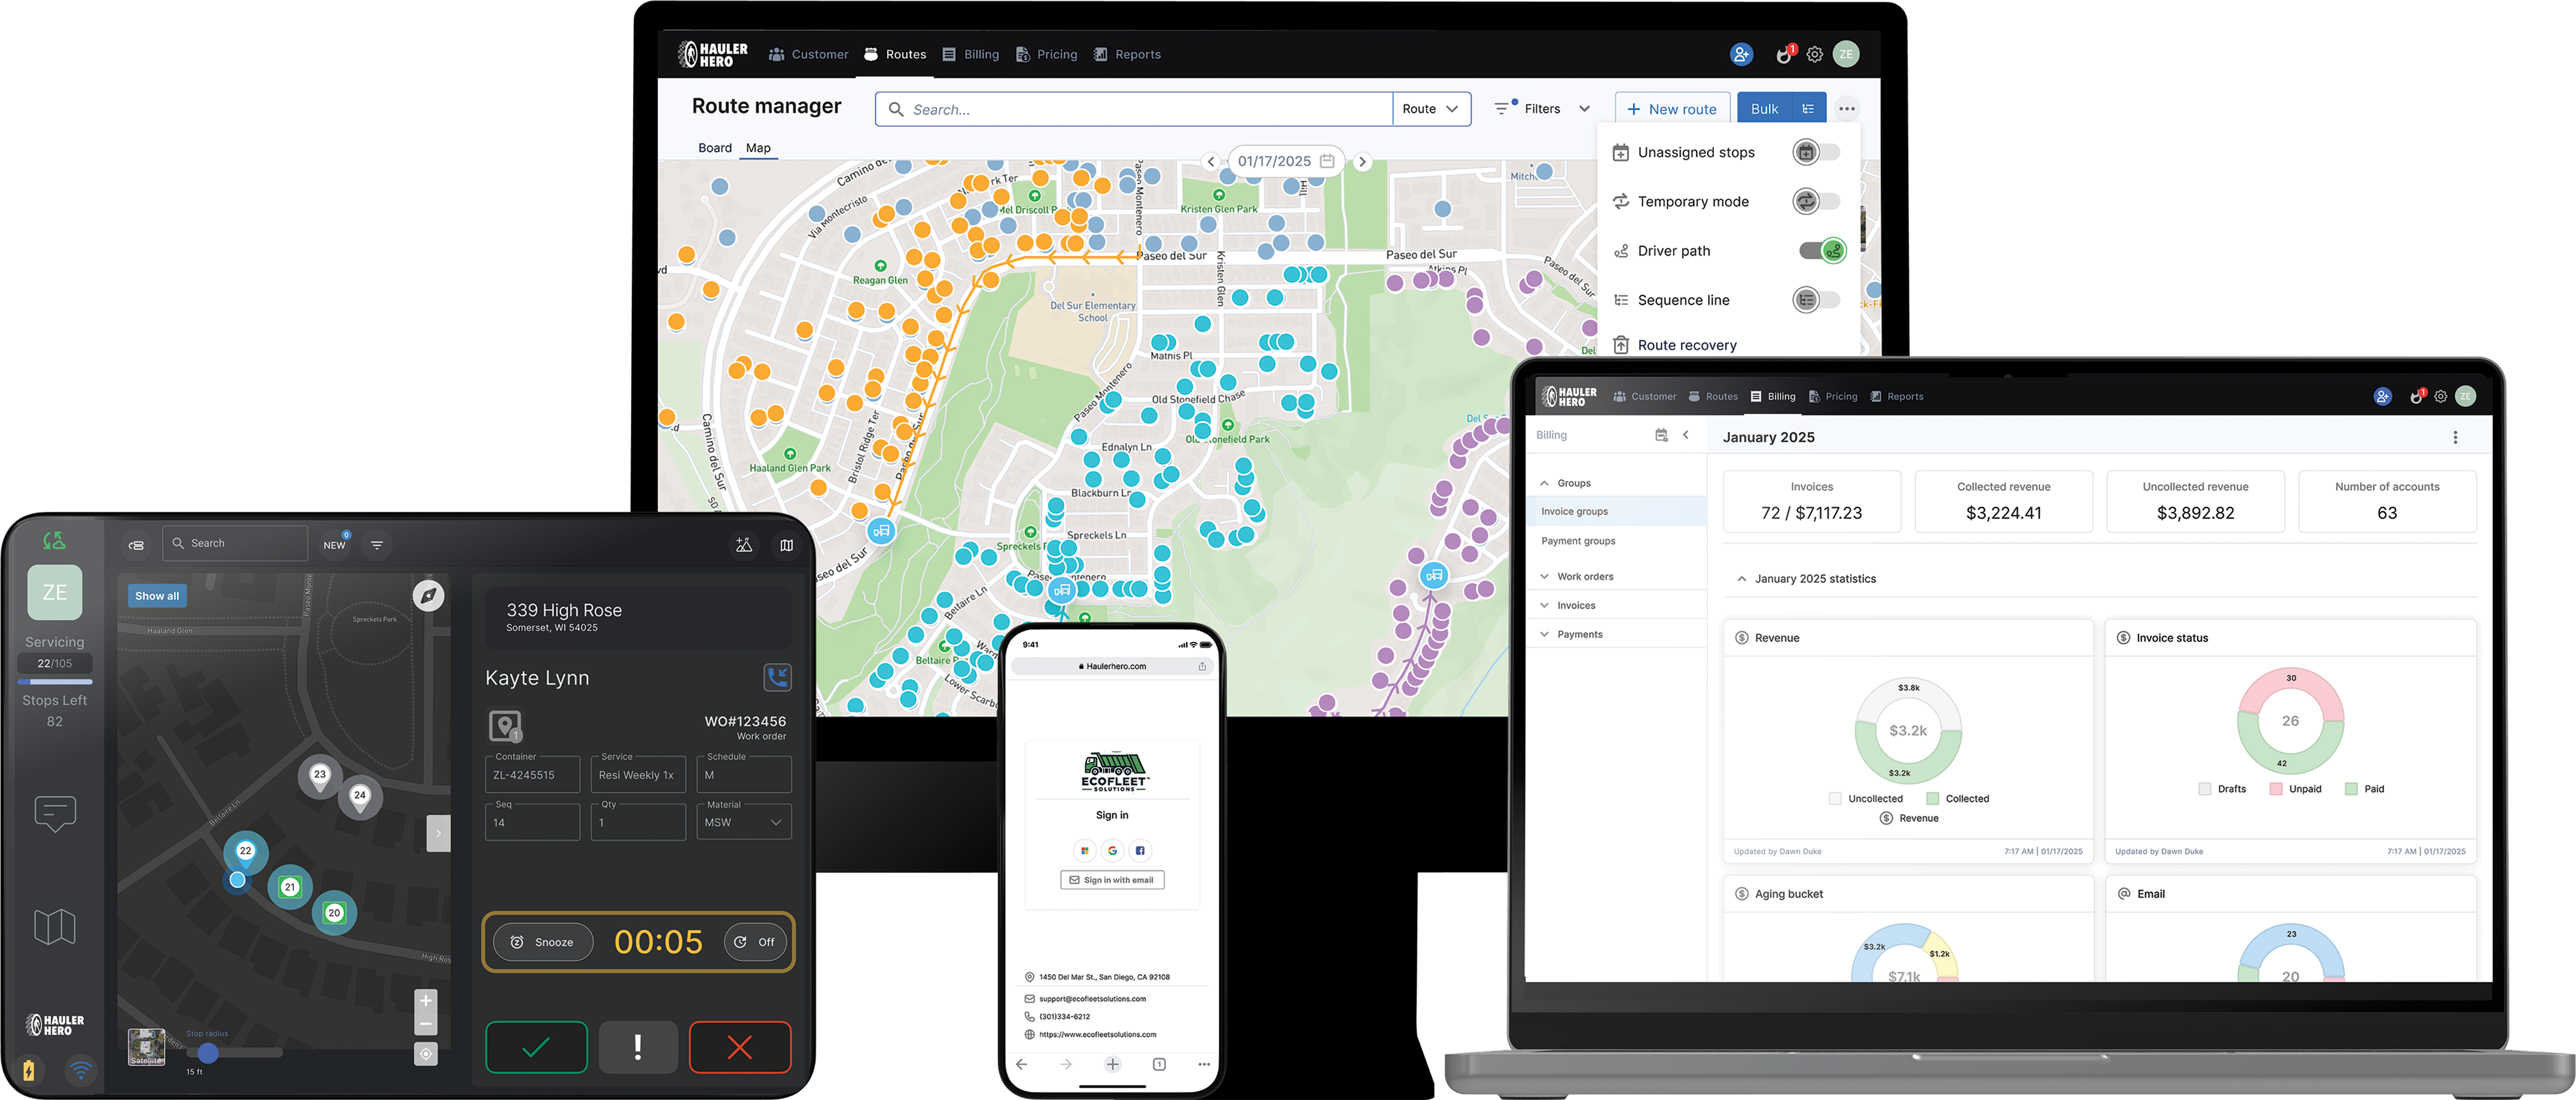Open the Route dropdown beside search

tap(1431, 109)
